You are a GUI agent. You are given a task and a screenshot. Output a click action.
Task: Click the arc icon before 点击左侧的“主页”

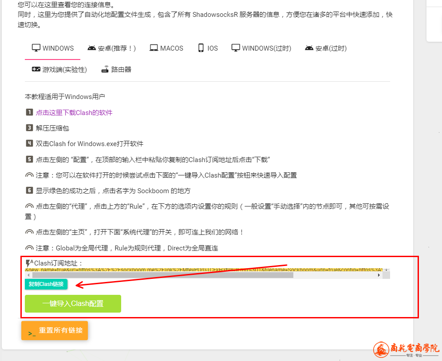[30, 232]
